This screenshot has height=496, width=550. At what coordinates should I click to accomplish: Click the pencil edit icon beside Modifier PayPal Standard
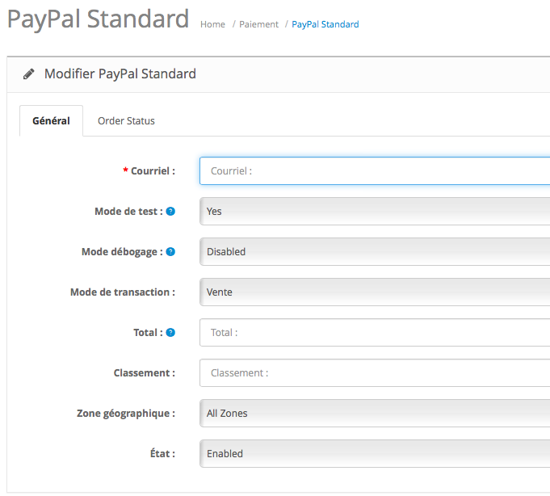point(29,74)
